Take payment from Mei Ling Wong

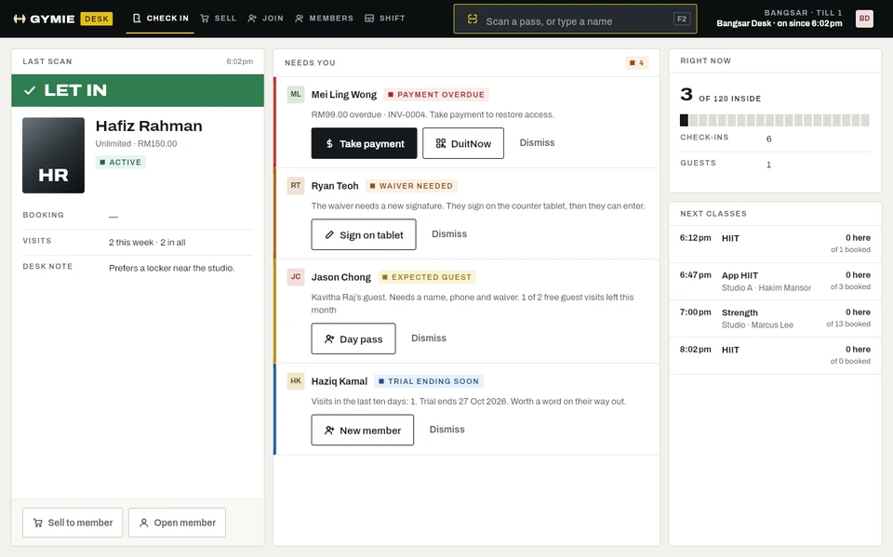(x=364, y=143)
